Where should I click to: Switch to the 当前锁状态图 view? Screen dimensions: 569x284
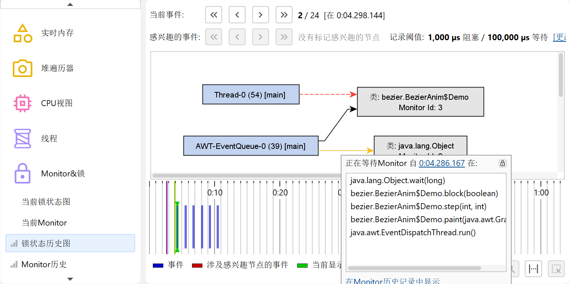(46, 202)
